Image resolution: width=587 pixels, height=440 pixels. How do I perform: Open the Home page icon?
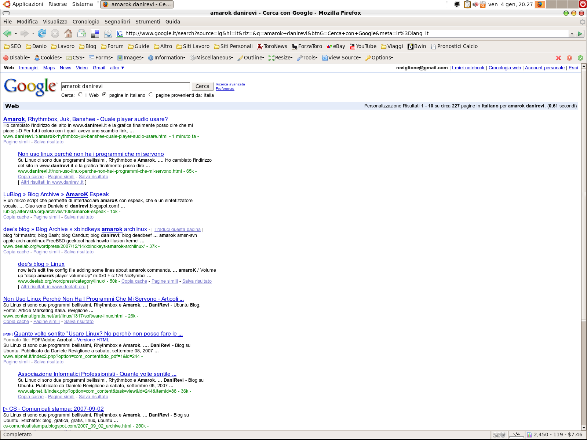point(68,34)
